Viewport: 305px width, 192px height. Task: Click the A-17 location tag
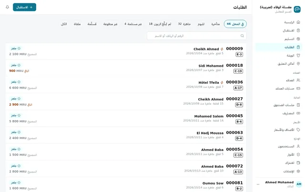coord(238,88)
